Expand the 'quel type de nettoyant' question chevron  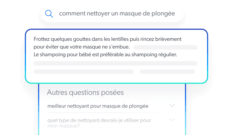point(172,120)
